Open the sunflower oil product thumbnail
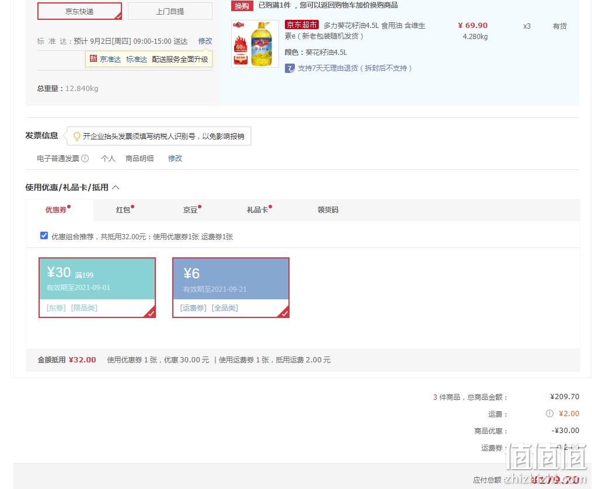The width and height of the screenshot is (592, 489). pyautogui.click(x=255, y=44)
